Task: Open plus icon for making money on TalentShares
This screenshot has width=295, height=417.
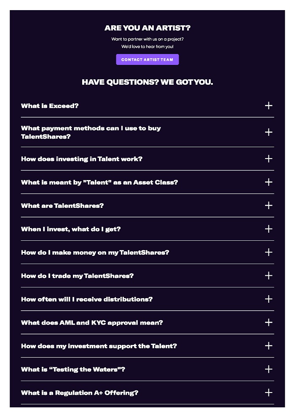Action: [x=268, y=252]
